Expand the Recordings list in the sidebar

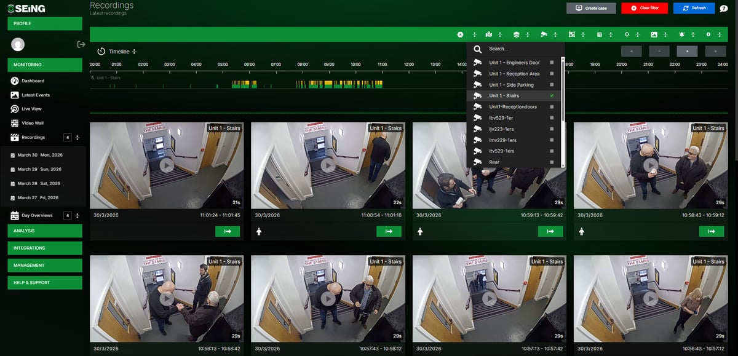pyautogui.click(x=77, y=138)
